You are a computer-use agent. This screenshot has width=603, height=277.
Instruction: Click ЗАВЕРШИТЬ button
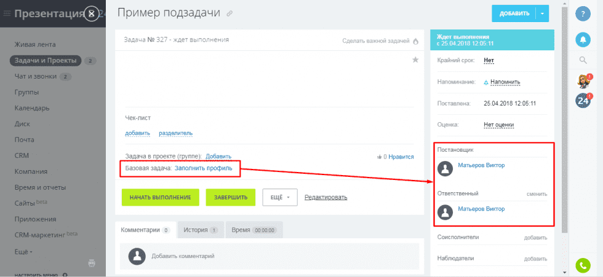(231, 197)
